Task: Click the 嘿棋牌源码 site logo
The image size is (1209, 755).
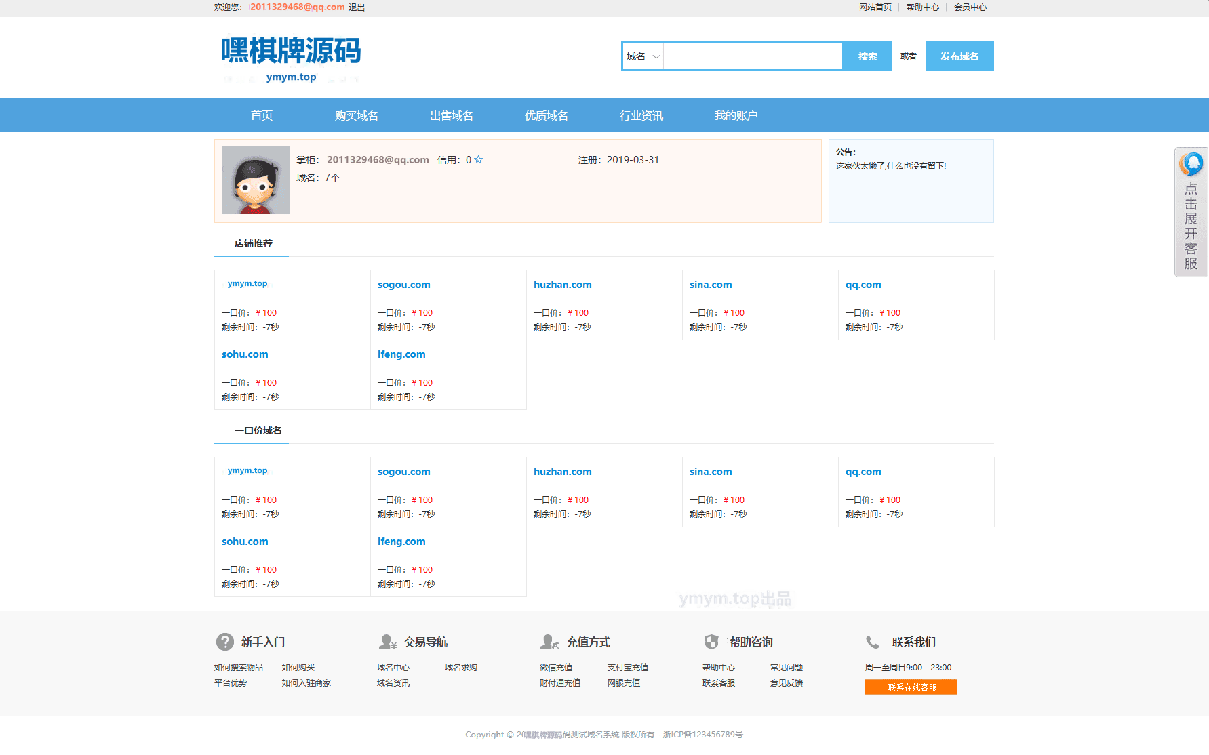Action: point(291,59)
